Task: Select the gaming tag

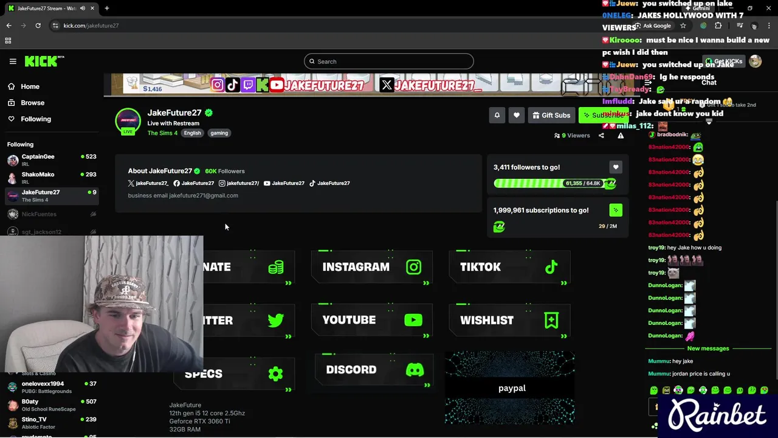Action: coord(219,133)
